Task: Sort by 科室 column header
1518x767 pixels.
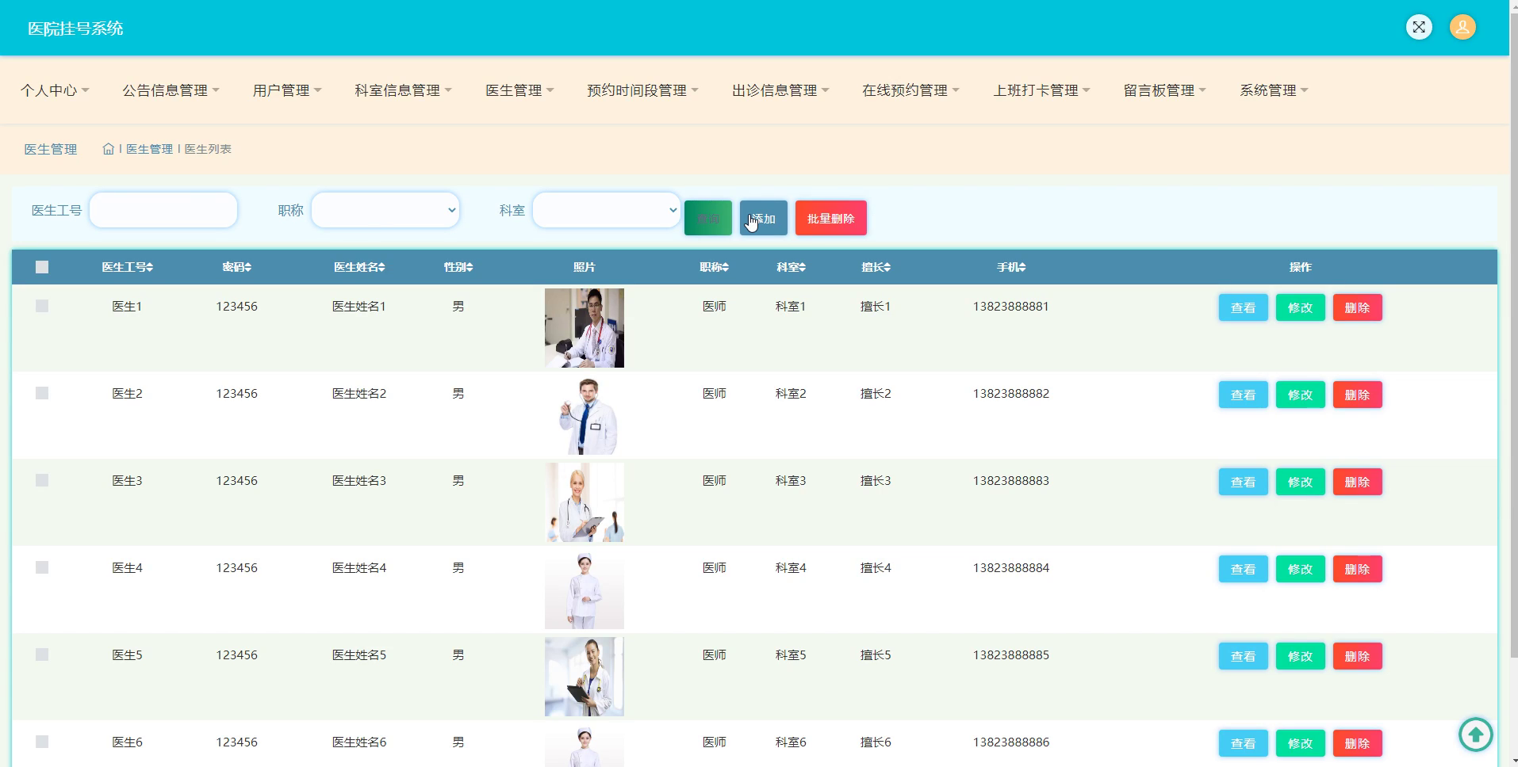Action: pos(791,268)
